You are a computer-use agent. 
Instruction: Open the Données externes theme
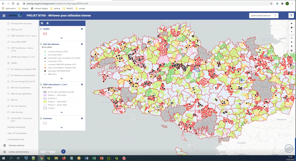(x=16, y=145)
